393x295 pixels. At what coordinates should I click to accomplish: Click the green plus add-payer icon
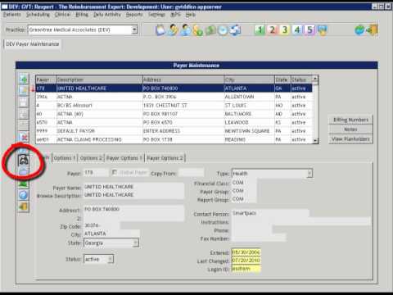(x=24, y=79)
